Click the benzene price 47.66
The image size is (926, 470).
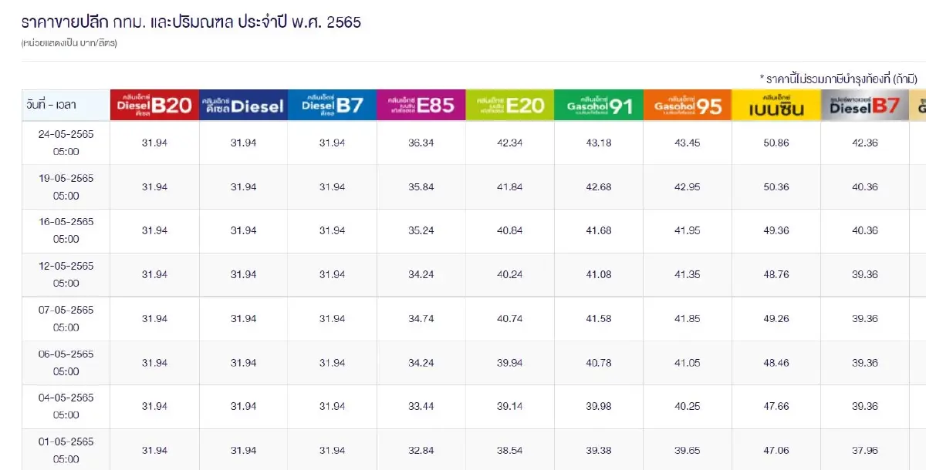[776, 406]
